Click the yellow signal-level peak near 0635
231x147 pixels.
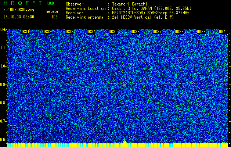[125, 141]
